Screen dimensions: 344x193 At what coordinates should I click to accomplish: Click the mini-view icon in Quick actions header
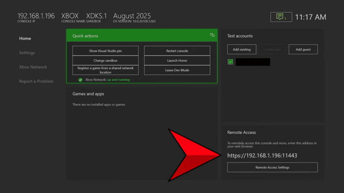[x=212, y=35]
